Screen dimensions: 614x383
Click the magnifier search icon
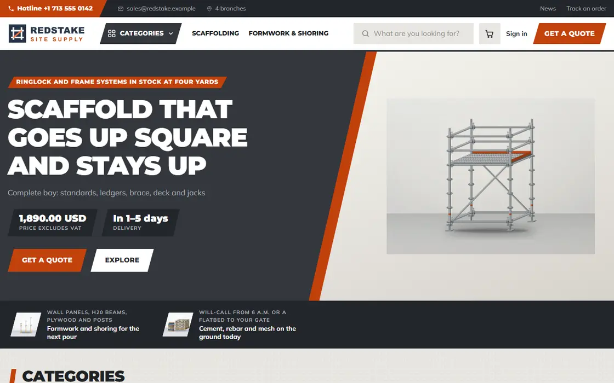pyautogui.click(x=365, y=33)
